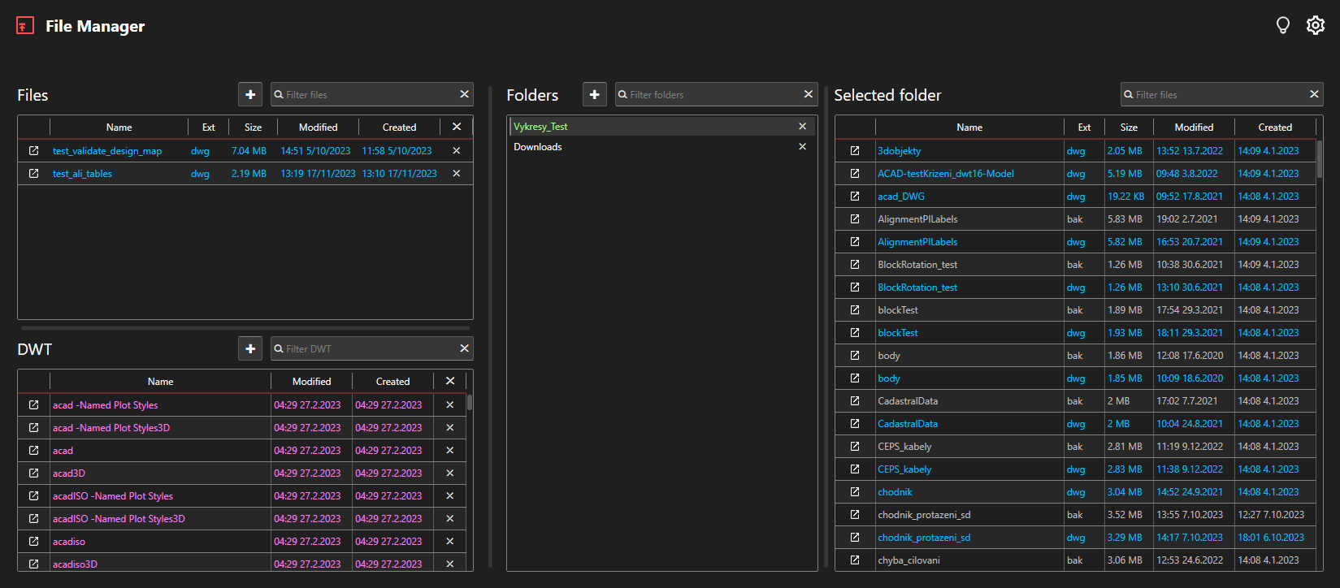This screenshot has width=1340, height=588.
Task: Click the add folder plus button
Action: 594,95
